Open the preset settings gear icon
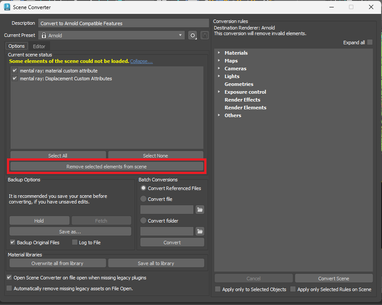 tap(192, 35)
